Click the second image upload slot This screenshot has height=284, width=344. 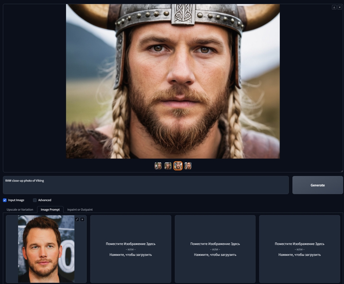[131, 249]
